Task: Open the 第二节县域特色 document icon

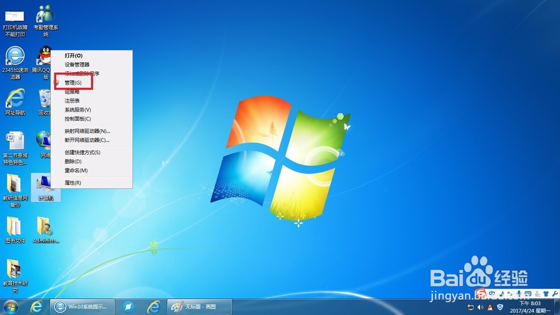Action: (x=15, y=148)
